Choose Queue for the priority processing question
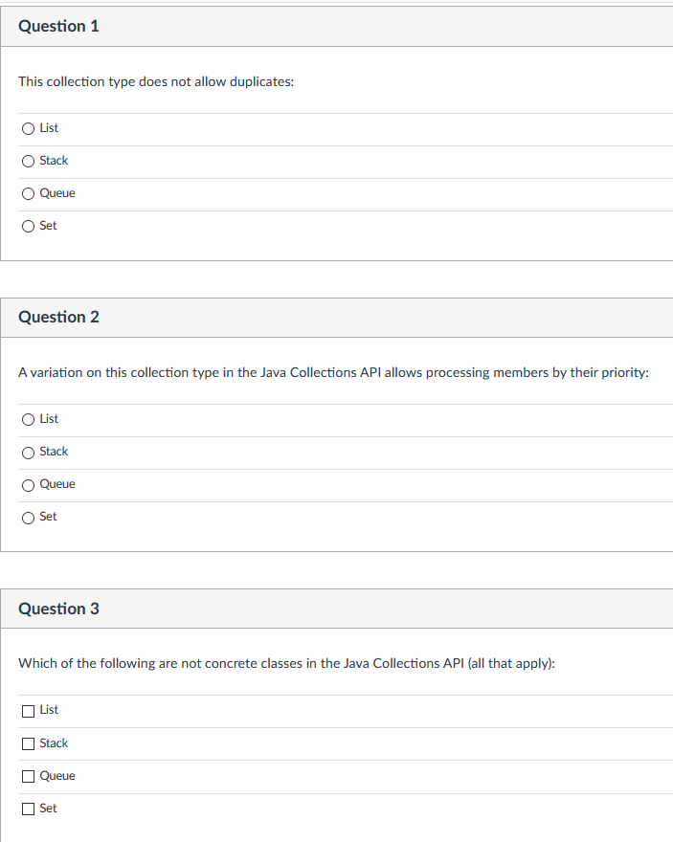Screen dimensions: 673x842 pyautogui.click(x=28, y=484)
